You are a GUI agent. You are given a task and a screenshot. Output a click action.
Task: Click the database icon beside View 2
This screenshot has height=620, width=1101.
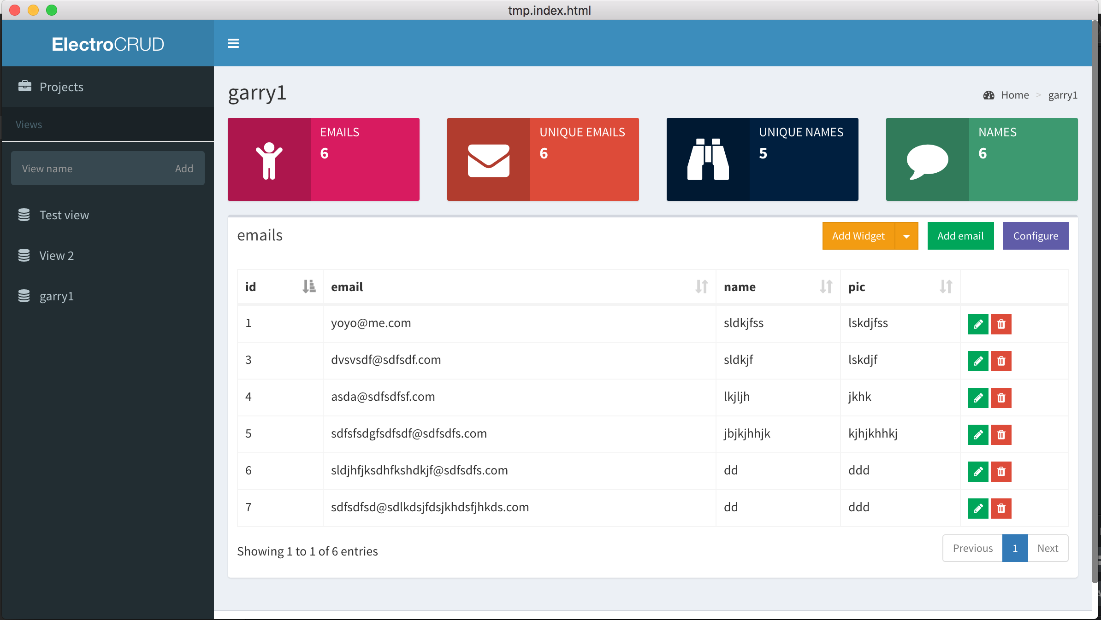(x=24, y=255)
